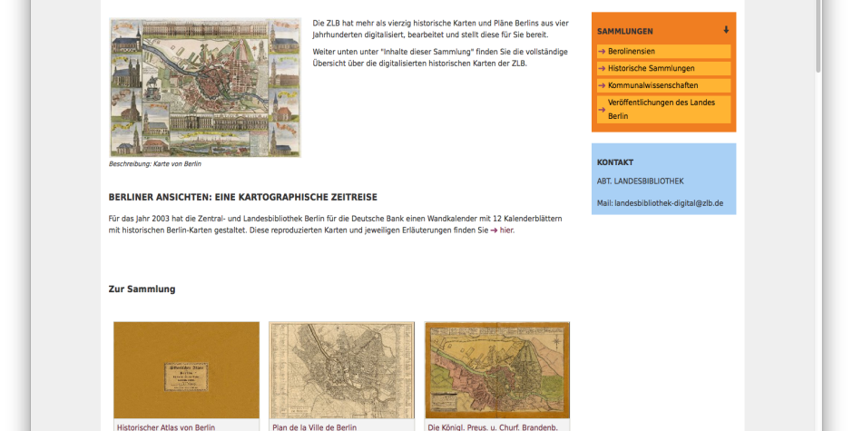This screenshot has width=853, height=431.
Task: Open the Historischer Atlas von Berlin thumbnail
Action: [187, 370]
